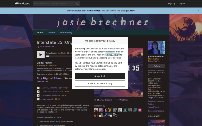202x126 pixels.
Task: Open track title Interludes / Spirit & Fire
Action: click(53, 92)
